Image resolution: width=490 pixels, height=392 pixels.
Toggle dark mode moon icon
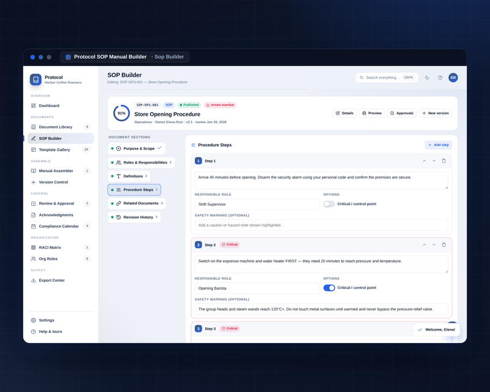[x=427, y=78]
